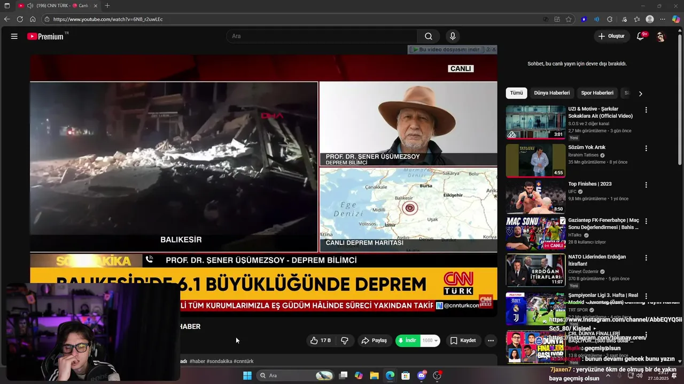This screenshot has height=384, width=684.
Task: Open the YouTube hamburger guide menu
Action: 14,36
